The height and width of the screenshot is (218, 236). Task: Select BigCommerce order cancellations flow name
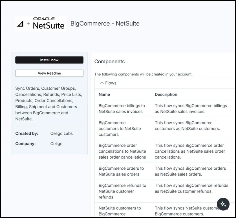pyautogui.click(x=122, y=151)
